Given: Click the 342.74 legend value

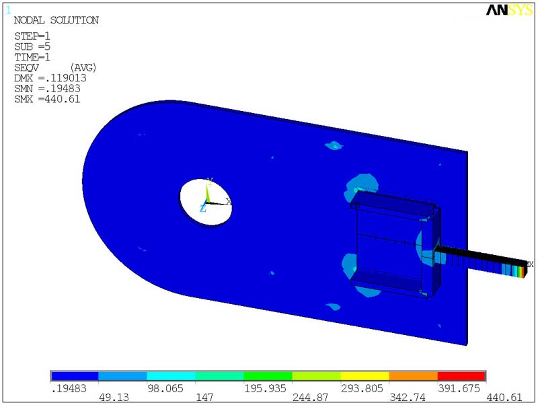Looking at the screenshot, I should pyautogui.click(x=408, y=398).
